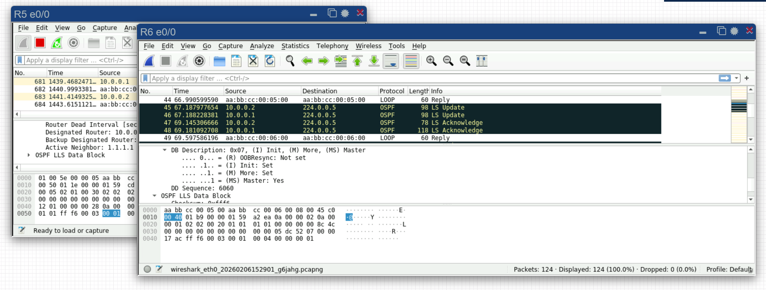
Task: Collapse the DB Description tree node
Action: pyautogui.click(x=165, y=150)
